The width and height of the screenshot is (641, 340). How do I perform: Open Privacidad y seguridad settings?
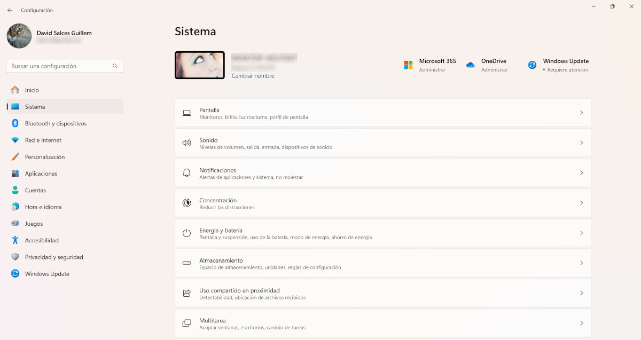tap(53, 257)
